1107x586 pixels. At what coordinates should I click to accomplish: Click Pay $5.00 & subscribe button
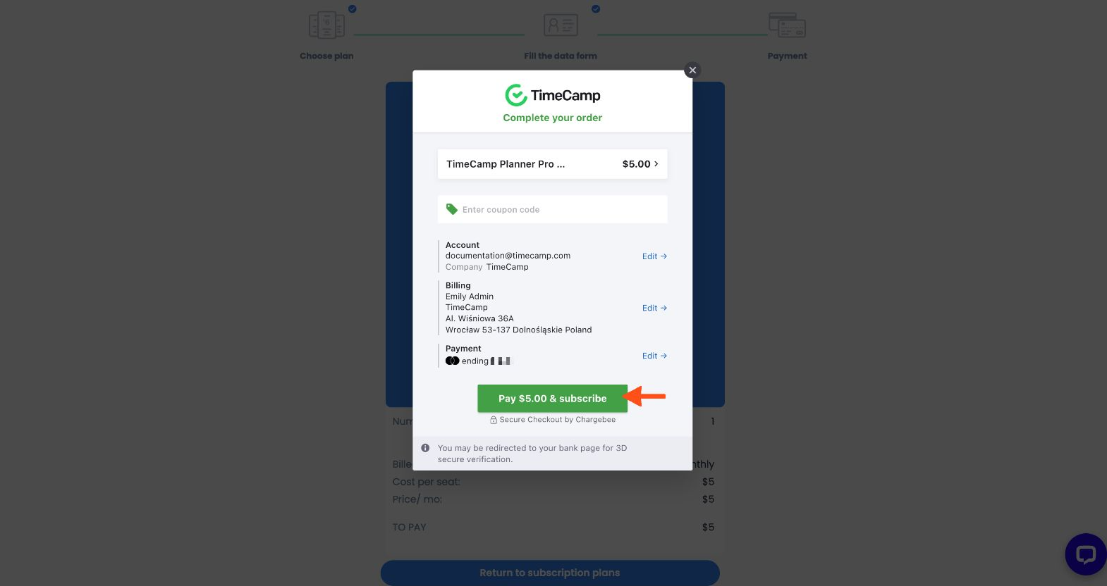(x=552, y=399)
